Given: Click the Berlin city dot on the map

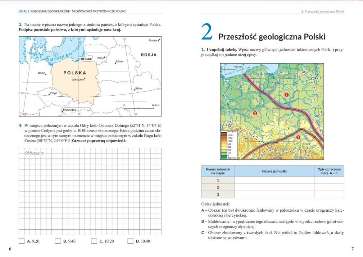Looking at the screenshot, I should [x=46, y=74].
